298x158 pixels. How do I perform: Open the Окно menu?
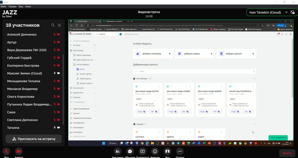pos(28,6)
